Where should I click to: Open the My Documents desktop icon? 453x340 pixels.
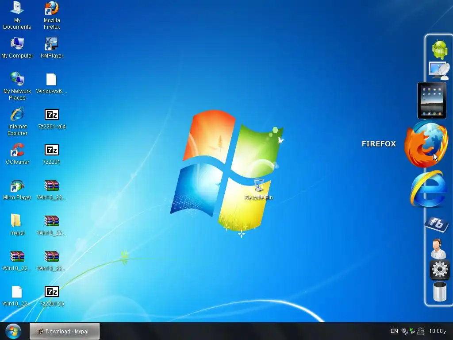17,15
